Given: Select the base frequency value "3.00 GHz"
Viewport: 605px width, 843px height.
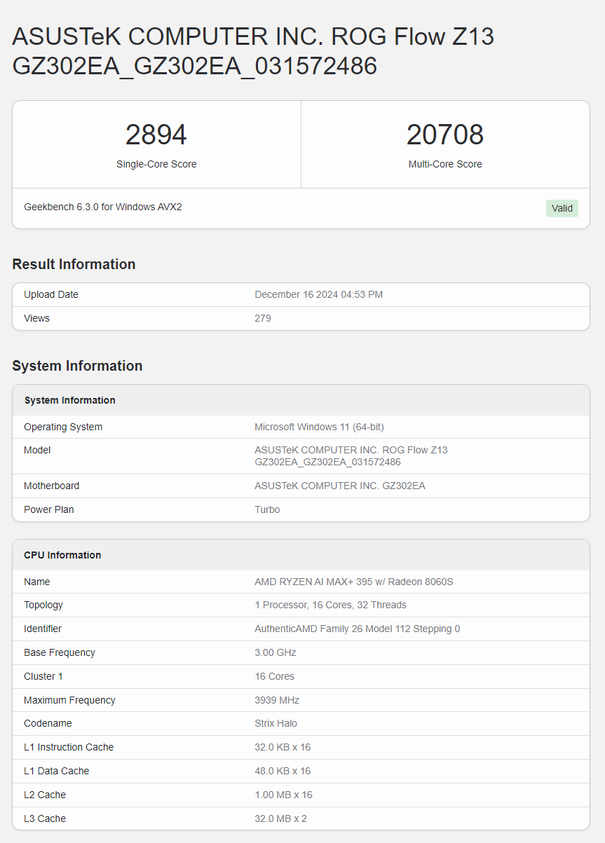Looking at the screenshot, I should (x=276, y=652).
